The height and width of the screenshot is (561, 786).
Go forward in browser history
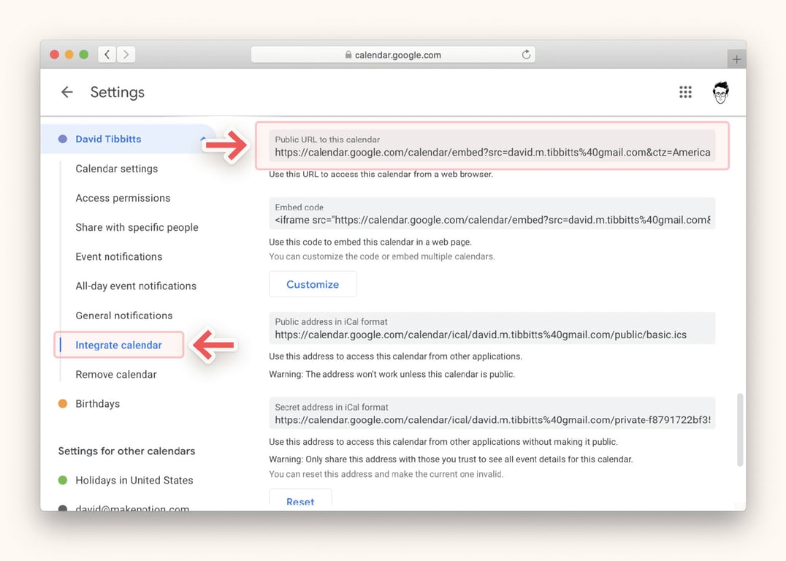pos(126,55)
